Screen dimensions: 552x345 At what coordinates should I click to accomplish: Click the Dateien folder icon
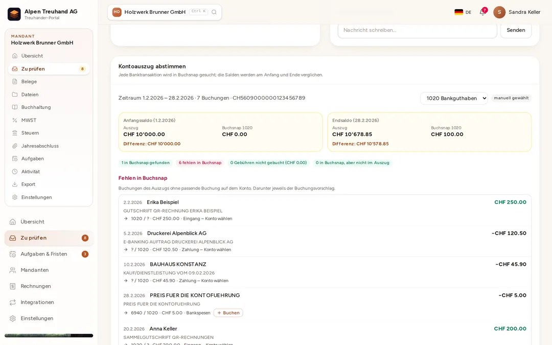pyautogui.click(x=15, y=95)
